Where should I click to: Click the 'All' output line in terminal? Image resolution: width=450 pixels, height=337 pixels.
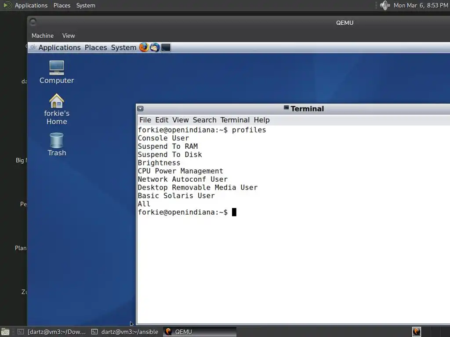tap(144, 204)
